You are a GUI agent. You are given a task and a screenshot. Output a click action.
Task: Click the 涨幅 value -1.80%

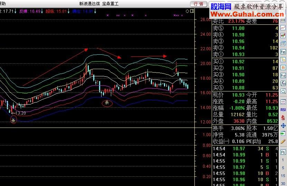(237, 108)
